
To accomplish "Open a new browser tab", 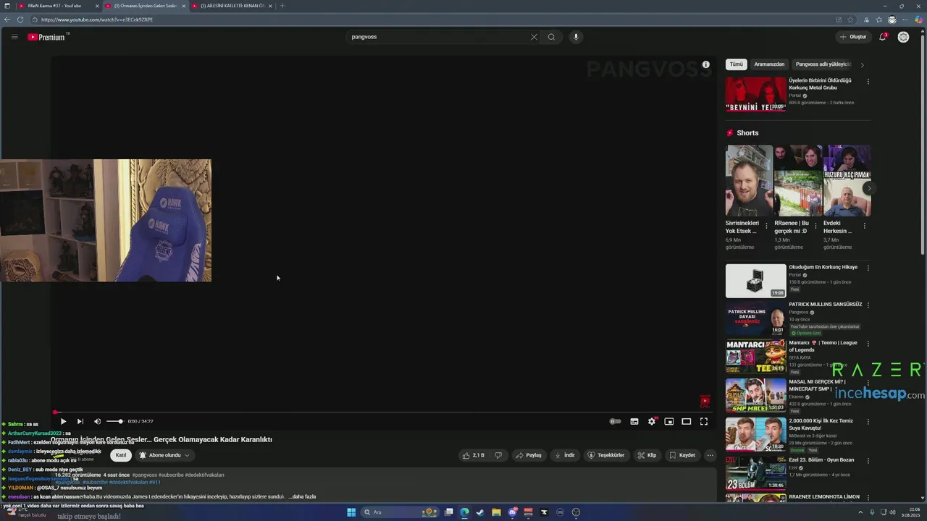I will point(282,6).
